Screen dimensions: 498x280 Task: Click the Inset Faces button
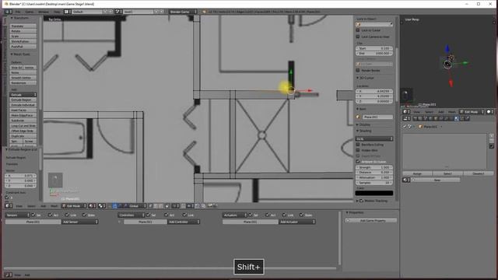[x=23, y=110]
